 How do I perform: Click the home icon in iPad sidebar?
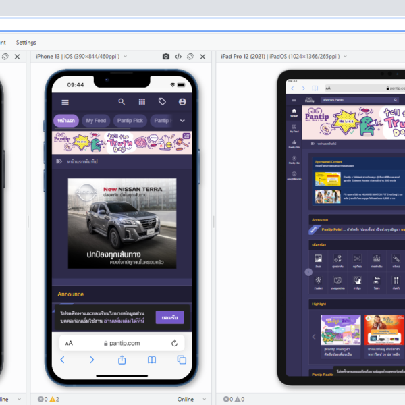pos(294,113)
